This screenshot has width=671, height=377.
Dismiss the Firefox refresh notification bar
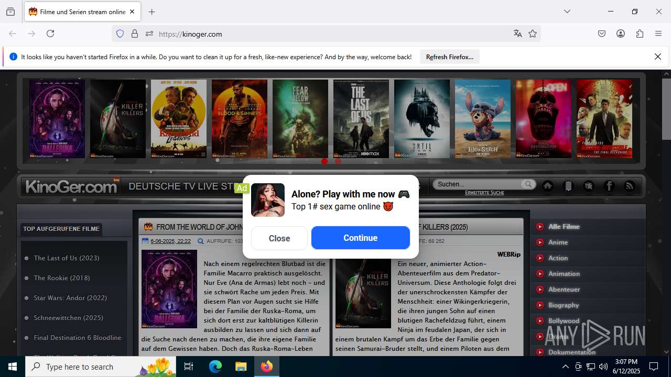point(658,57)
